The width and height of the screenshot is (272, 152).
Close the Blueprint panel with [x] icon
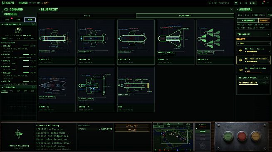[231, 10]
